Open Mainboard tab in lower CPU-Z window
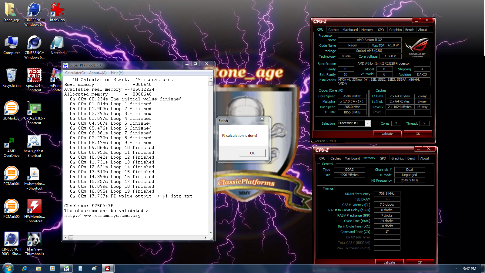 click(352, 158)
